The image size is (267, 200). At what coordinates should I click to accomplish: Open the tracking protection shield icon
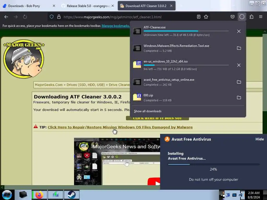pyautogui.click(x=52, y=17)
